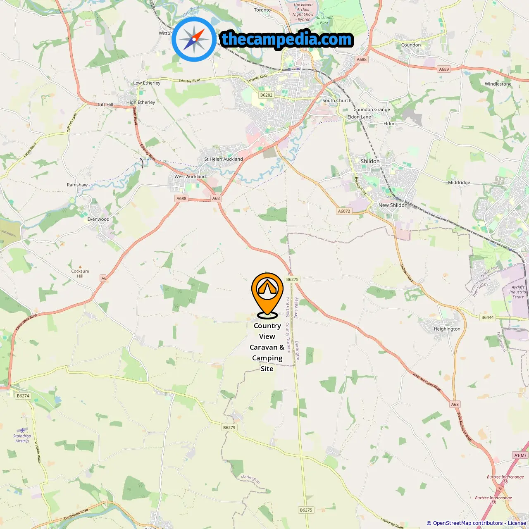Image resolution: width=529 pixels, height=529 pixels.
Task: Click the Staindrop Airstrip airplane icon
Action: click(x=22, y=430)
